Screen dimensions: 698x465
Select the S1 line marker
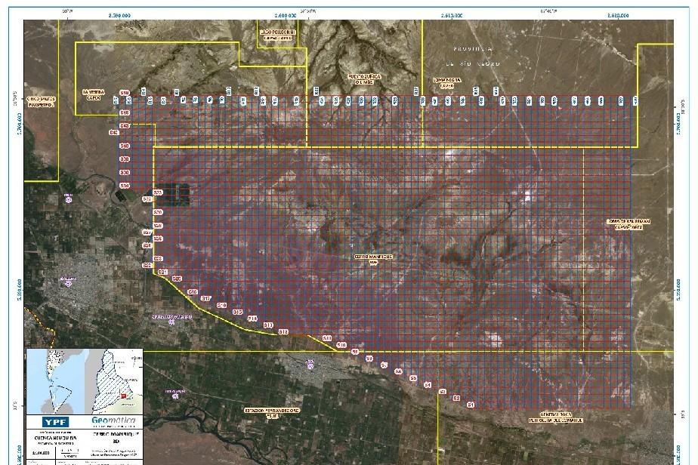[470, 405]
